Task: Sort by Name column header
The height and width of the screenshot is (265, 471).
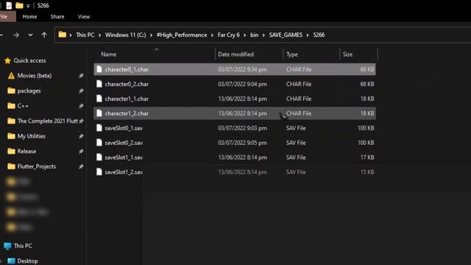Action: pyautogui.click(x=109, y=54)
